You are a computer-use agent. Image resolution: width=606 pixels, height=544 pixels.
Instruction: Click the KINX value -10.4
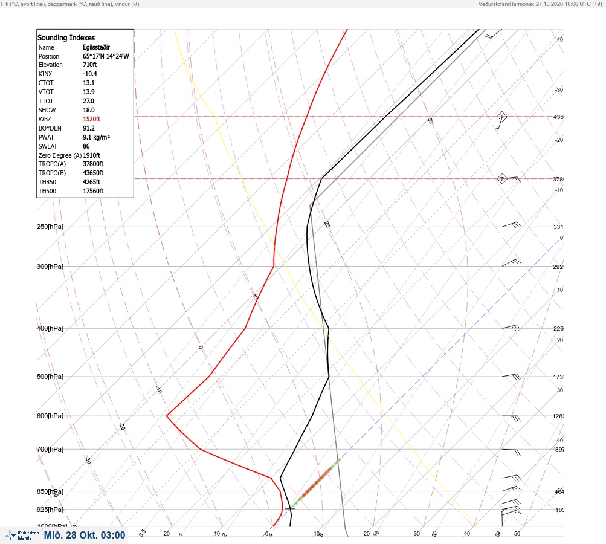pyautogui.click(x=89, y=74)
